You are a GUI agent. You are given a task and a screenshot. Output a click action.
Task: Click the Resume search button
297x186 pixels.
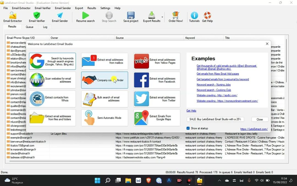pyautogui.click(x=86, y=17)
